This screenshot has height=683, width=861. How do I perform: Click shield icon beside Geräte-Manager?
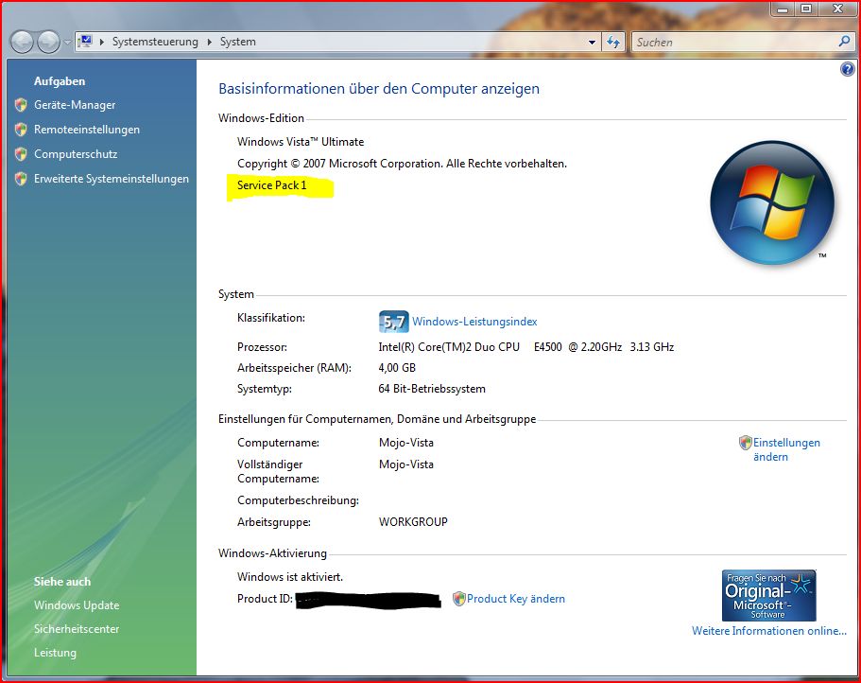21,105
